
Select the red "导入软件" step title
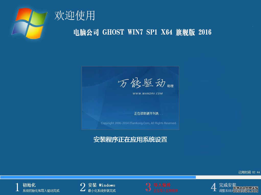162,185
